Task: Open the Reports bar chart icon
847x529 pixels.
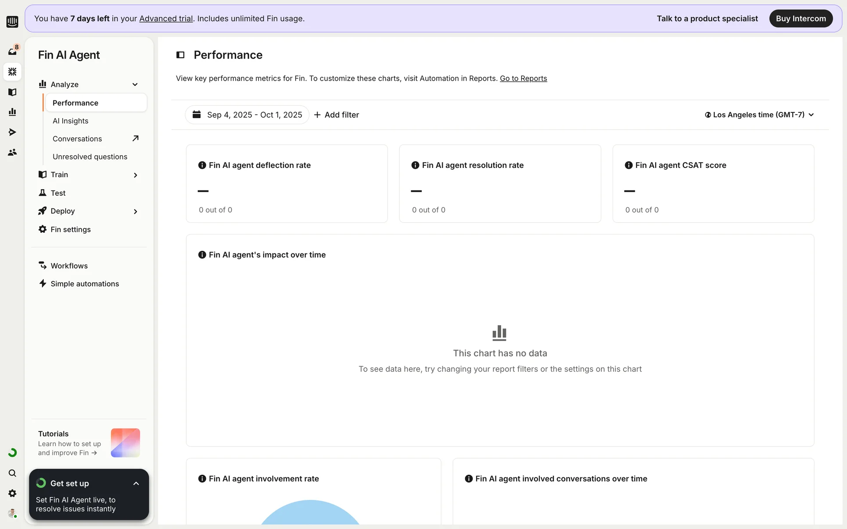Action: [x=12, y=112]
